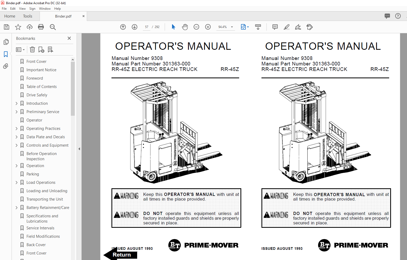Open the Help question mark icon
Viewport: 407px width, 260px height.
[x=398, y=16]
